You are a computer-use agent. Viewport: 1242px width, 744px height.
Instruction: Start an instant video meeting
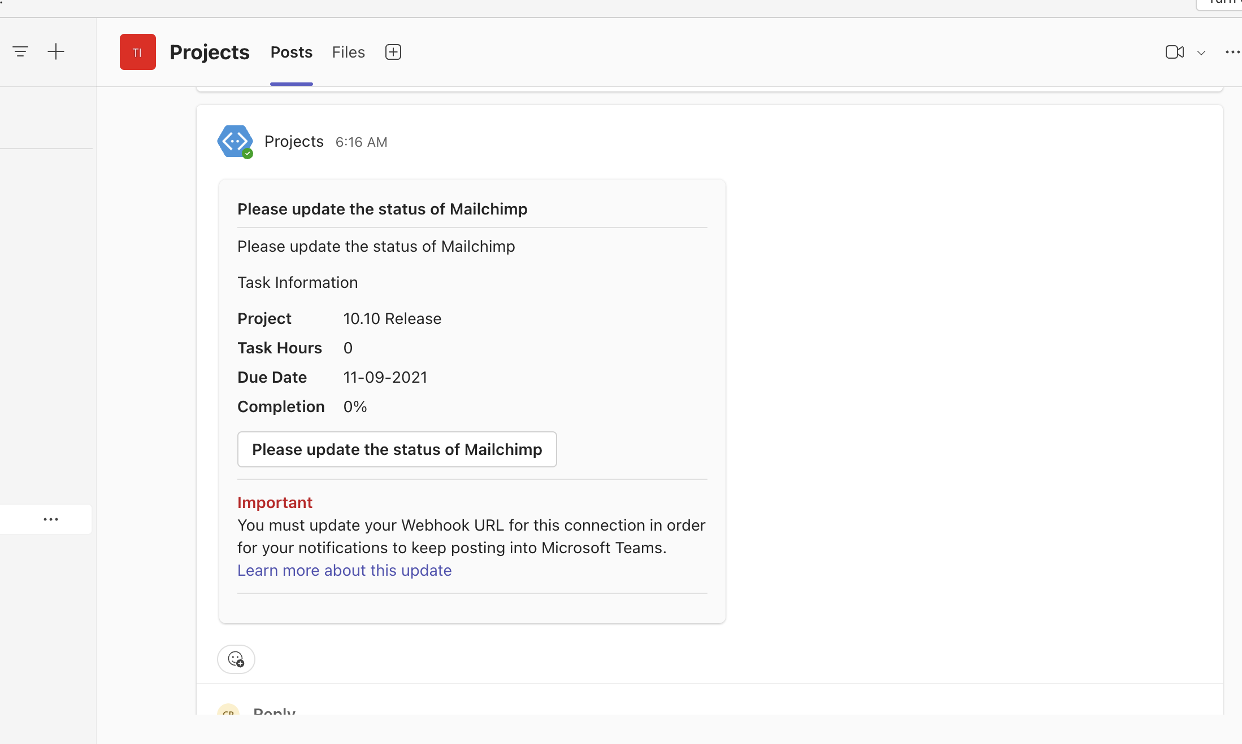click(x=1175, y=52)
